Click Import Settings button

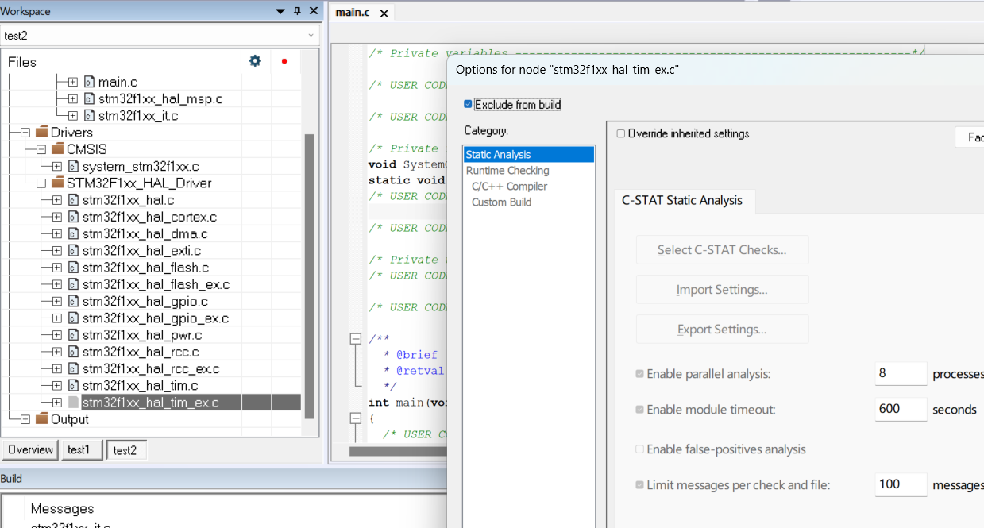[722, 290]
